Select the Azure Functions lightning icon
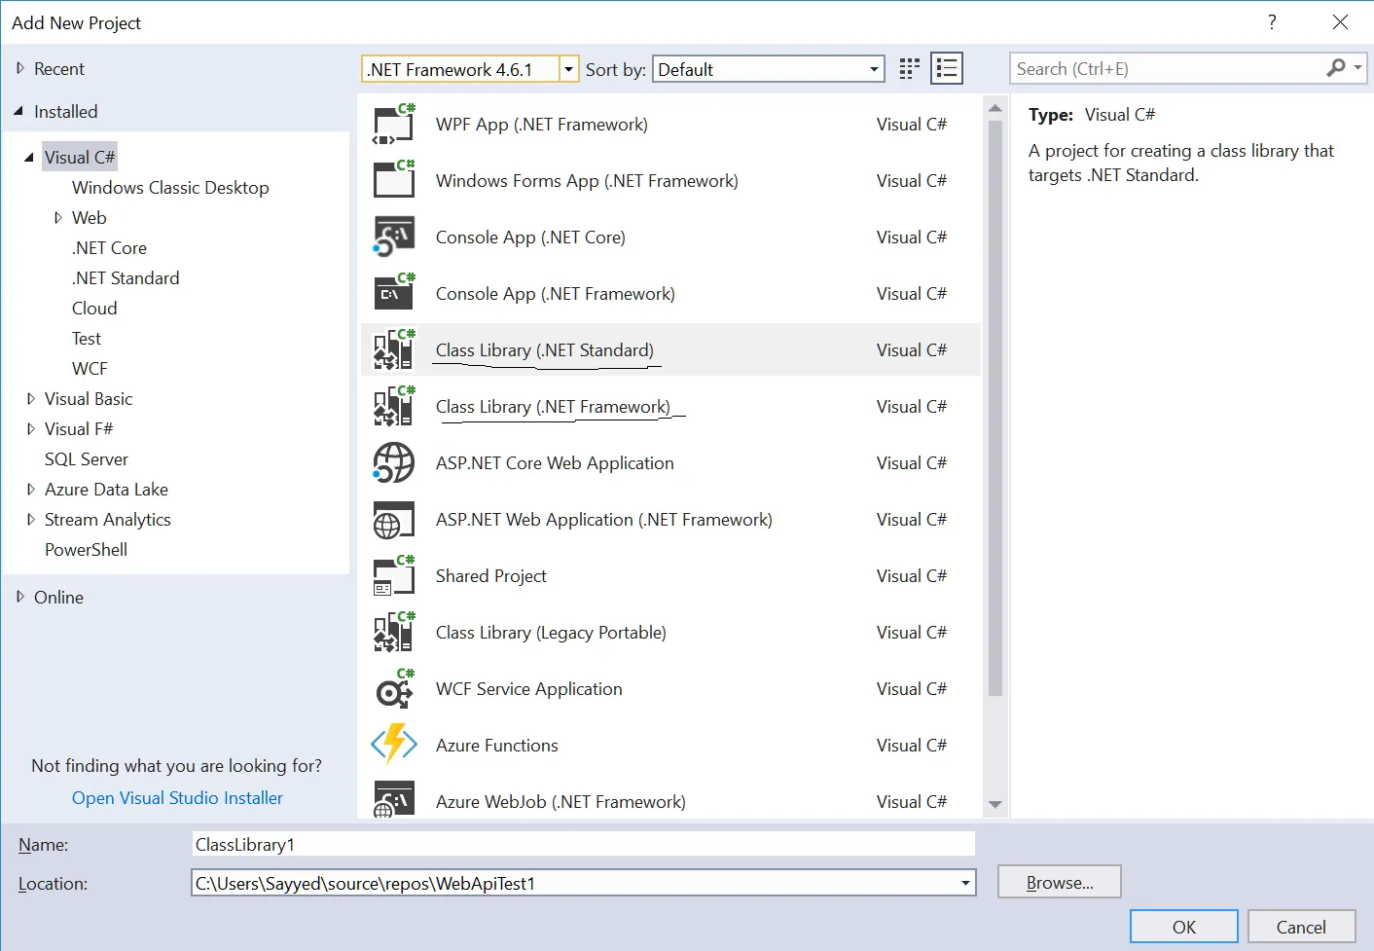The height and width of the screenshot is (951, 1374). [394, 746]
